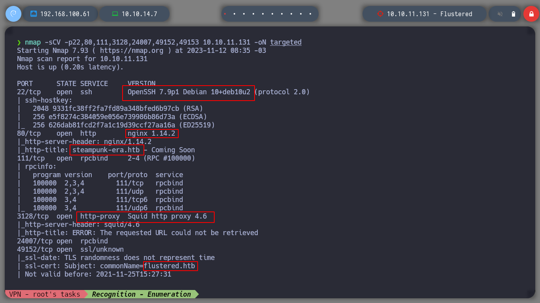Screen dimensions: 540x303
Task: Click the 24007/tcp open rpcbind line
Action: point(62,241)
